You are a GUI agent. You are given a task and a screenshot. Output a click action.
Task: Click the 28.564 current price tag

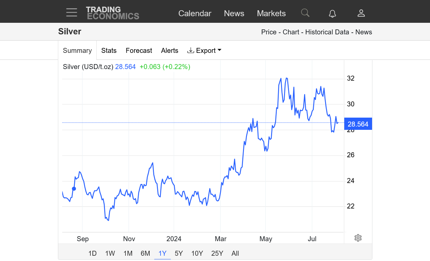(358, 124)
